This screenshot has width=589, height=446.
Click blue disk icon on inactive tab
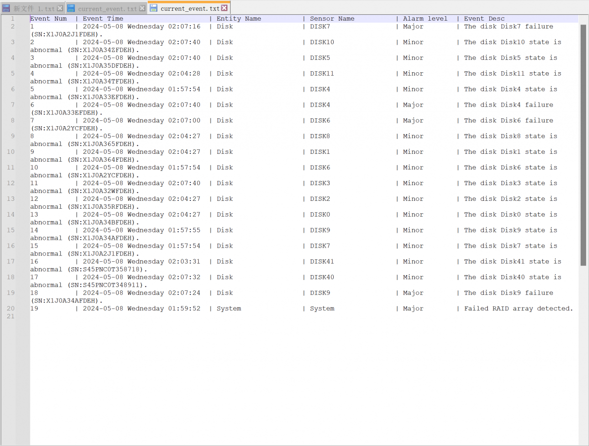pyautogui.click(x=71, y=8)
